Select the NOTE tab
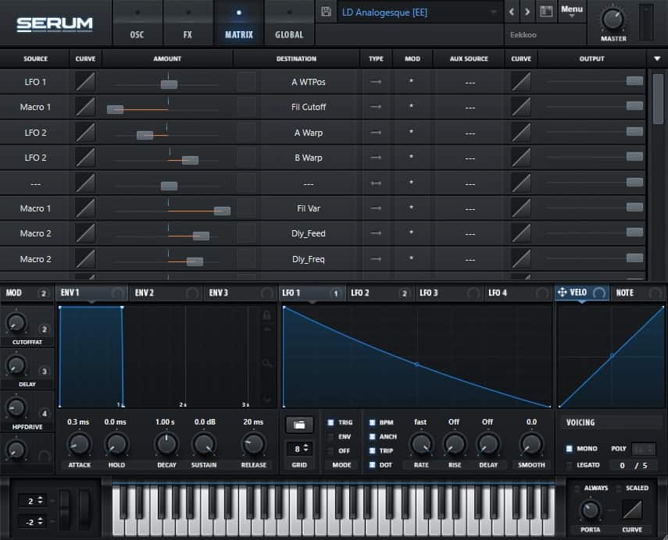The width and height of the screenshot is (668, 540). [x=638, y=293]
